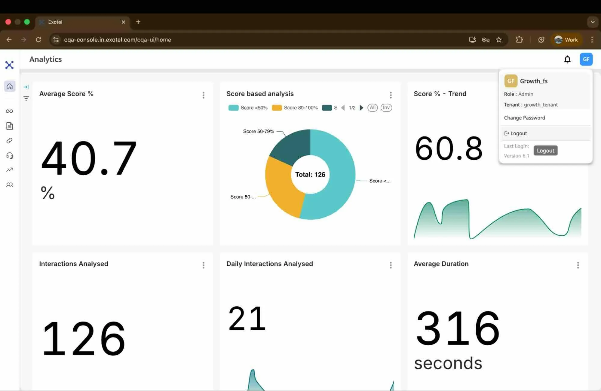Image resolution: width=601 pixels, height=391 pixels.
Task: Open the headset agent sidebar icon
Action: coord(10,155)
